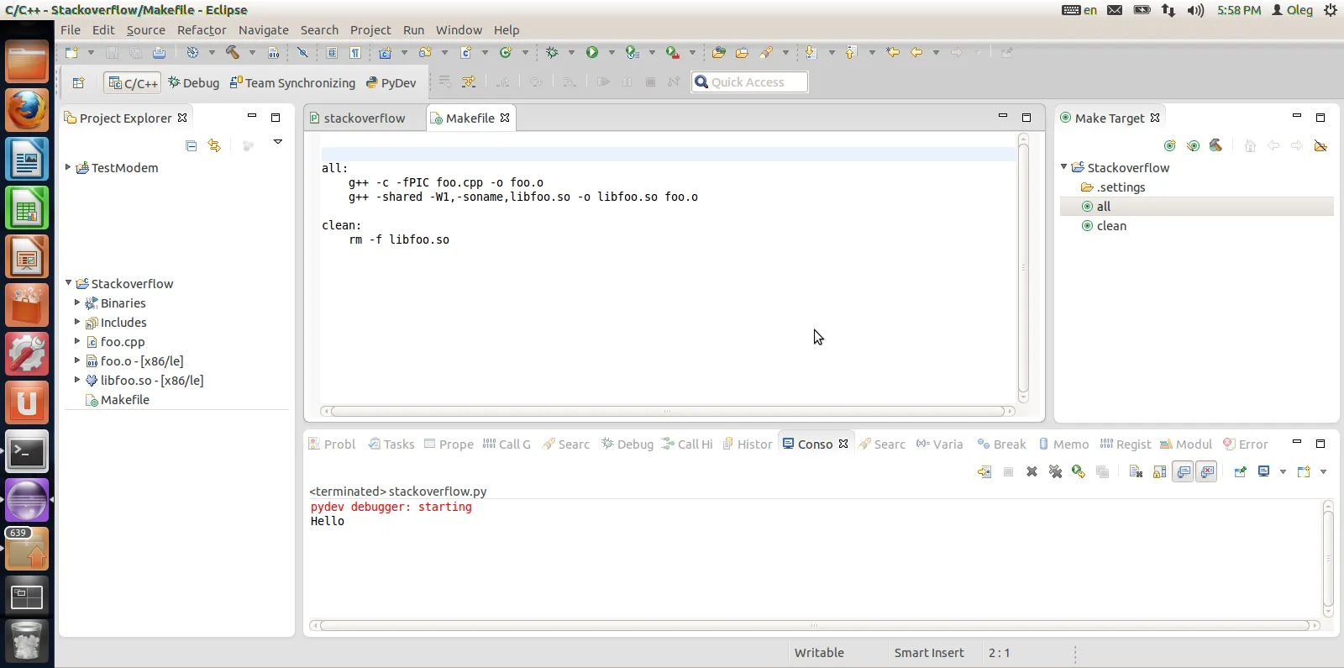This screenshot has height=668, width=1344.
Task: Expand the TestModem project
Action: (x=68, y=167)
